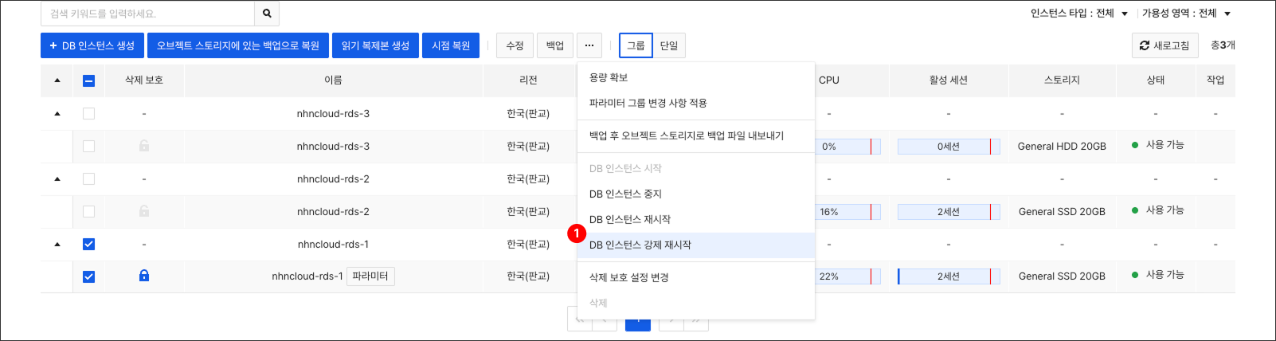Focus the keyword search input field
Screen dimensions: 1276x341
148,14
